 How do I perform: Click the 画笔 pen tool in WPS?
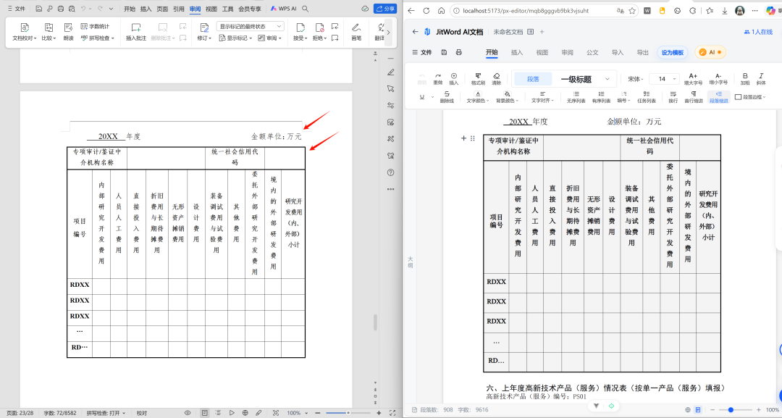(x=356, y=31)
